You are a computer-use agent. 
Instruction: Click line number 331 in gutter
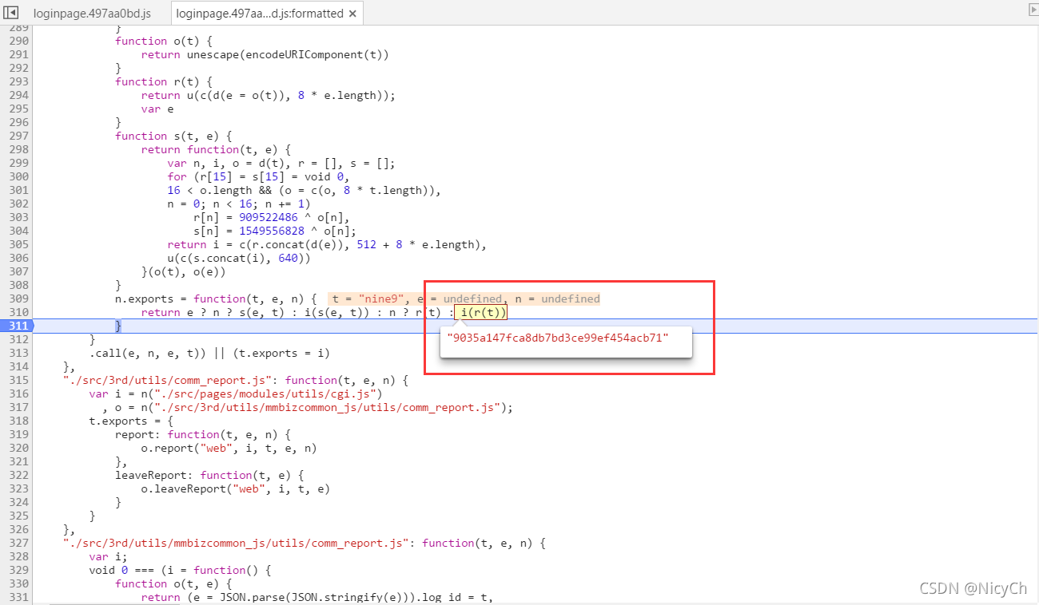point(18,597)
